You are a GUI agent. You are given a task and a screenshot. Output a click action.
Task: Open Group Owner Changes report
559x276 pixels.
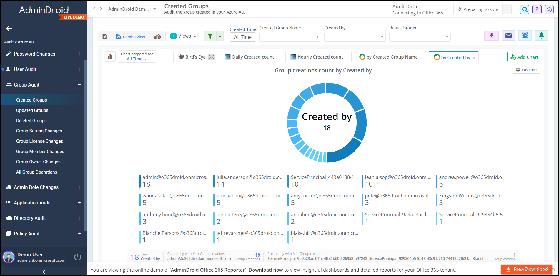point(38,162)
